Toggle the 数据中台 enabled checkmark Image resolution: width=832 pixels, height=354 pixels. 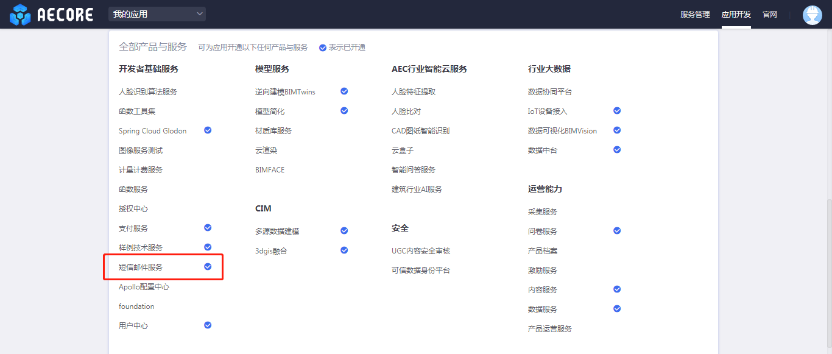(617, 150)
